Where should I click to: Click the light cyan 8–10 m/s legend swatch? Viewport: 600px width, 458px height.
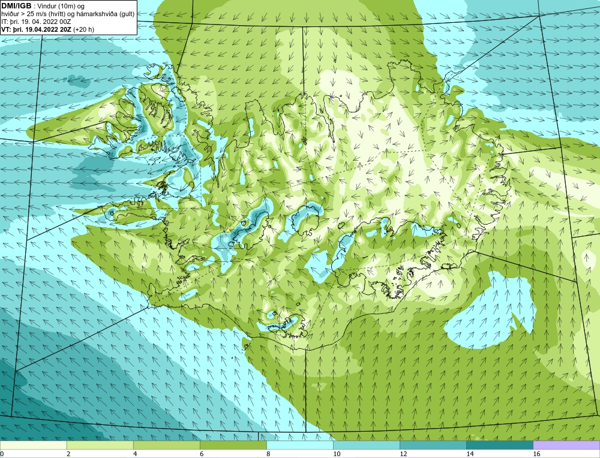point(300,445)
